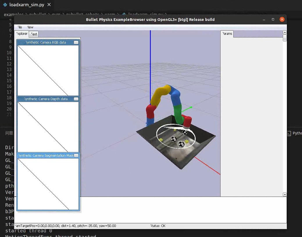Collapse the Synthetic Camera Depth data panel
The height and width of the screenshot is (237, 302).
[76, 99]
